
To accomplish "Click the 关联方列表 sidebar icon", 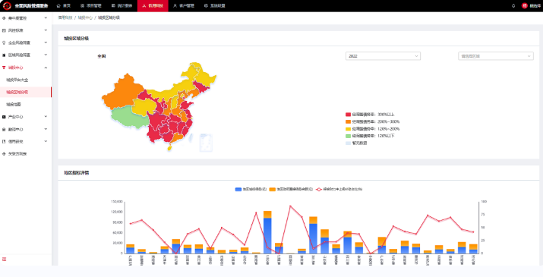I will (x=4, y=154).
